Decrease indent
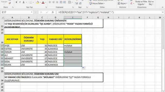The height and width of the screenshot is (92, 165). (61, 2)
